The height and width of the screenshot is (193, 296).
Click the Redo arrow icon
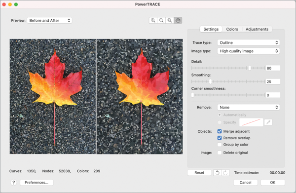(225, 173)
